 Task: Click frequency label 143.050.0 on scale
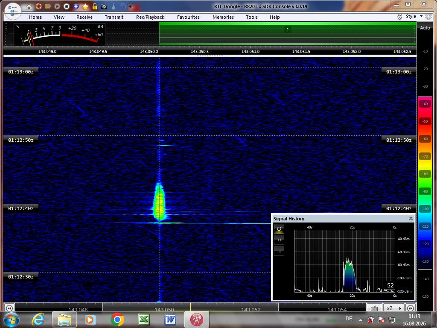149,52
